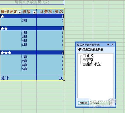The image size is (125, 113).
Task: Select the three-star rating group row
Action: [x=32, y=53]
